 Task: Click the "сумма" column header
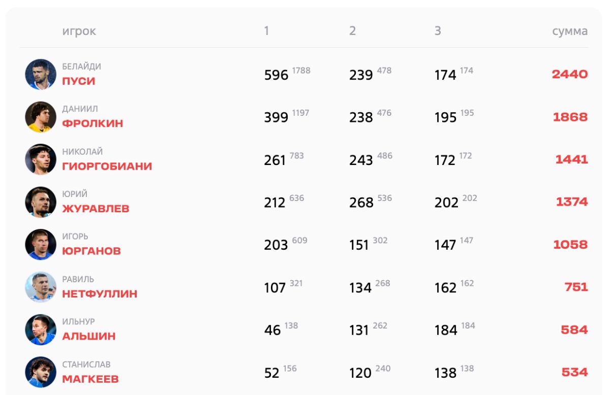[x=570, y=31]
